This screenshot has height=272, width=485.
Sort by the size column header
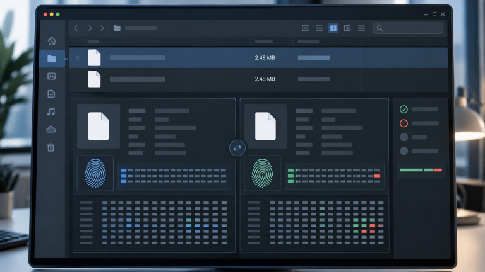(x=264, y=42)
